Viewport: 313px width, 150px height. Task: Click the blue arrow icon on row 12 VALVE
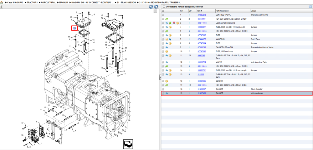[167, 62]
